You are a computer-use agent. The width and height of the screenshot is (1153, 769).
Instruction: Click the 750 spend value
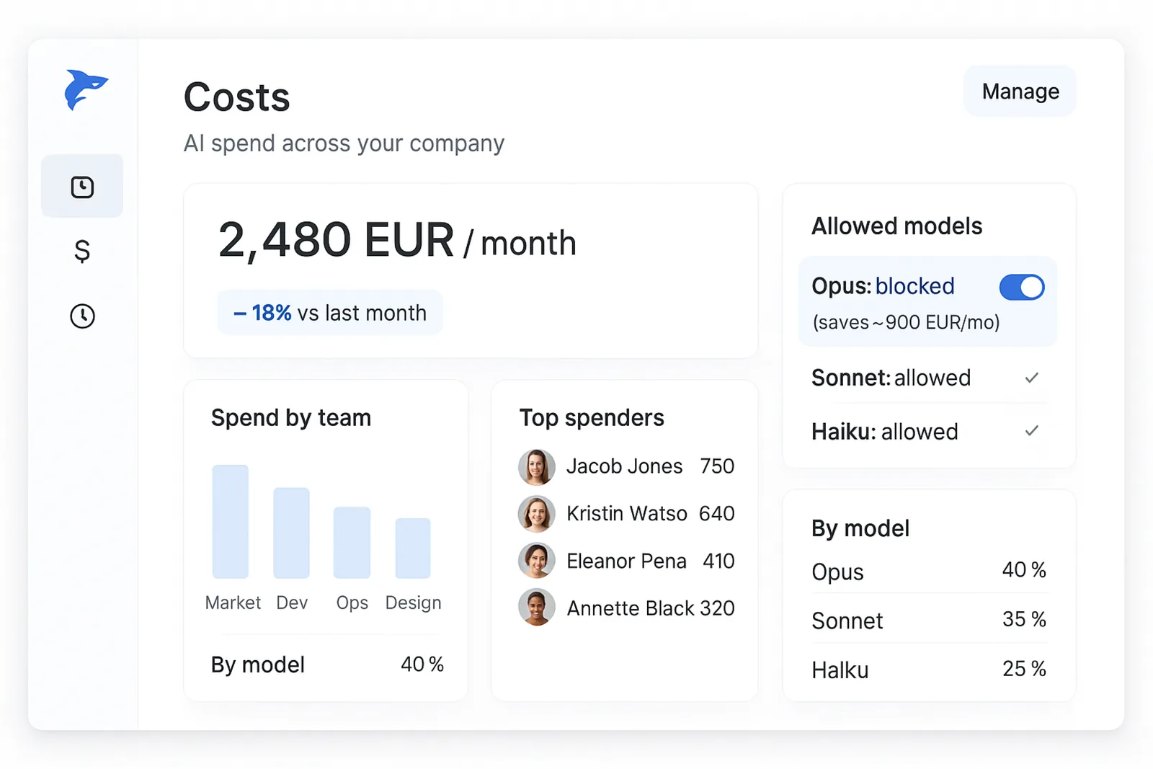pos(717,466)
